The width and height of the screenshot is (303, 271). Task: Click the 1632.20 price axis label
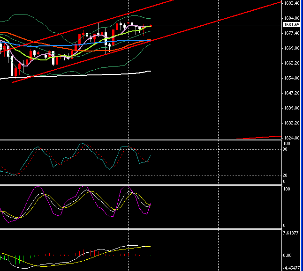[291, 123]
